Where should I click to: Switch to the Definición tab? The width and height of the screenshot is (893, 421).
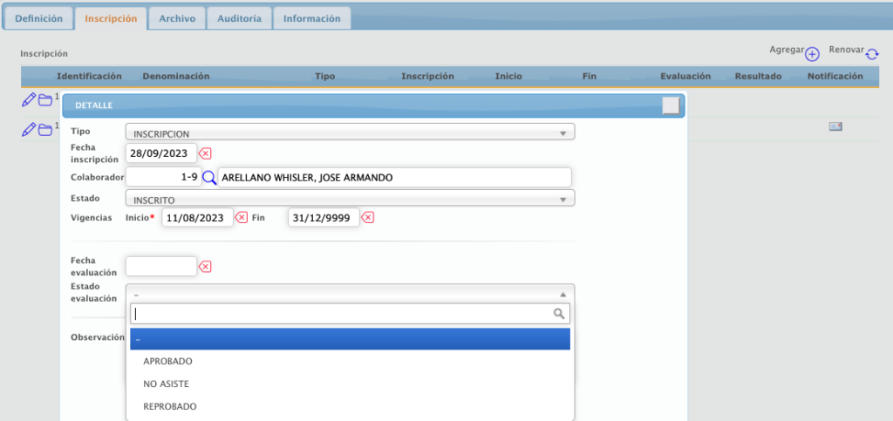pos(38,18)
